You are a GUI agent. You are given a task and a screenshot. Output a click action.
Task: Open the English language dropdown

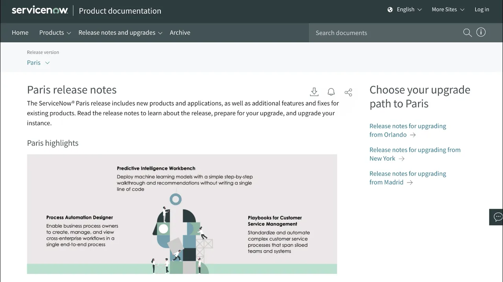coord(405,9)
